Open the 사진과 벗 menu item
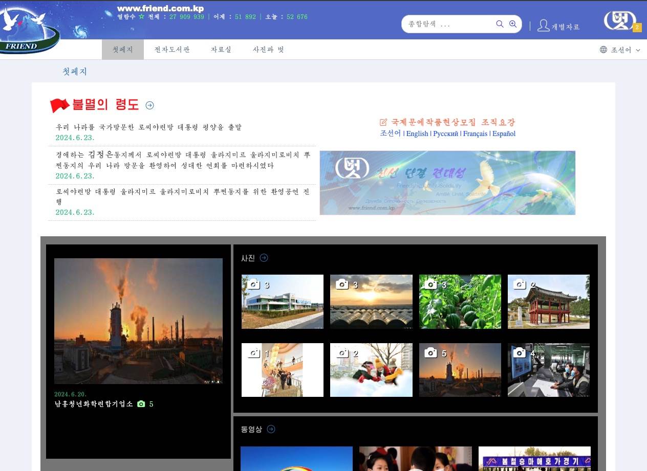The height and width of the screenshot is (471, 647). click(x=268, y=49)
